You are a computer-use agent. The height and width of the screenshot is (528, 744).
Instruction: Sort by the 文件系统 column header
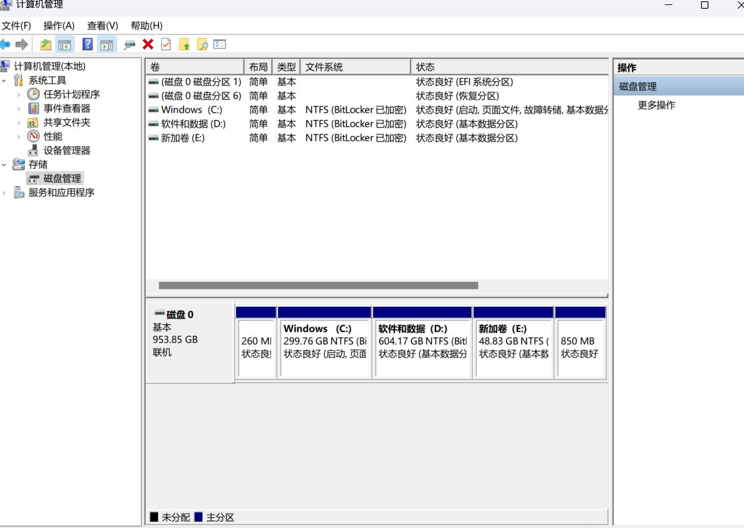click(x=355, y=67)
